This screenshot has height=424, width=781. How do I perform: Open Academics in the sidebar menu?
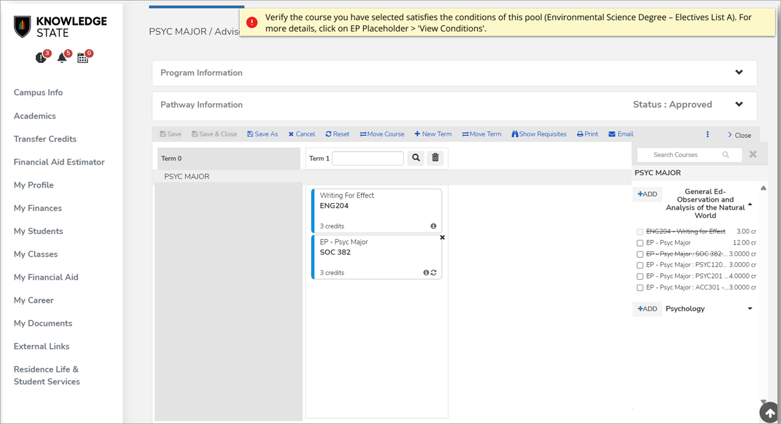point(35,116)
